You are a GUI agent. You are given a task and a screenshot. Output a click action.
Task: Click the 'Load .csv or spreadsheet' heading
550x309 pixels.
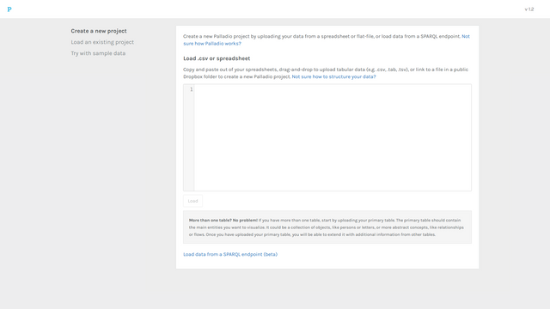click(217, 58)
